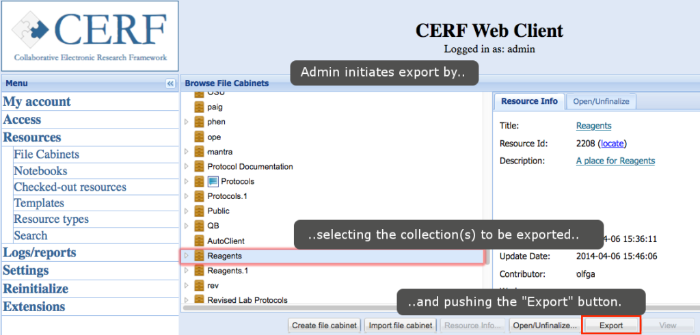Expand the Reagents.1 cabinet node
Image resolution: width=700 pixels, height=335 pixels.
pyautogui.click(x=187, y=271)
